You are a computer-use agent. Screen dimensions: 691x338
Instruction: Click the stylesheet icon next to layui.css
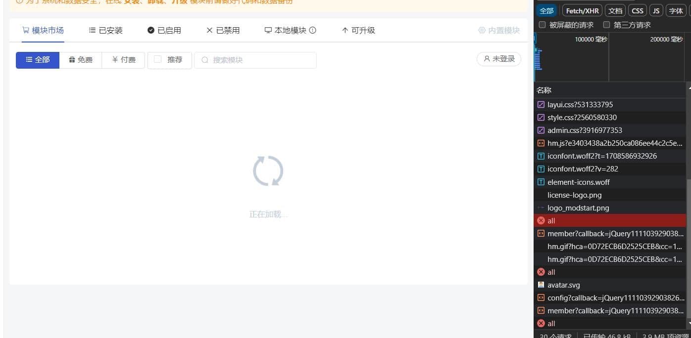coord(541,105)
